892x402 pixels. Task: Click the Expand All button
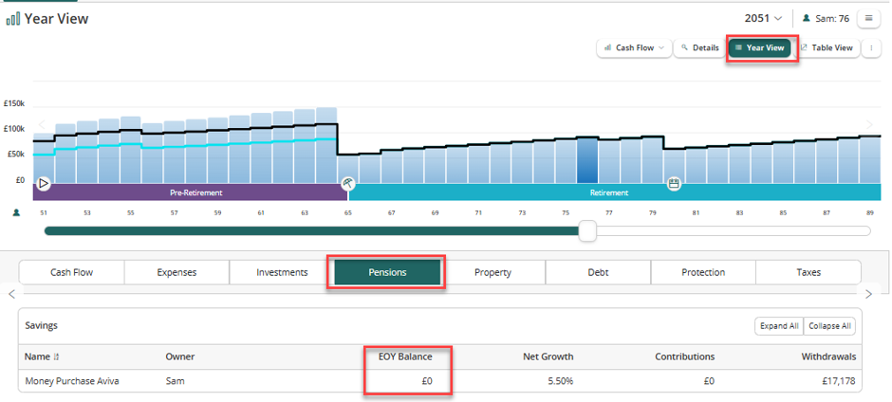point(779,326)
